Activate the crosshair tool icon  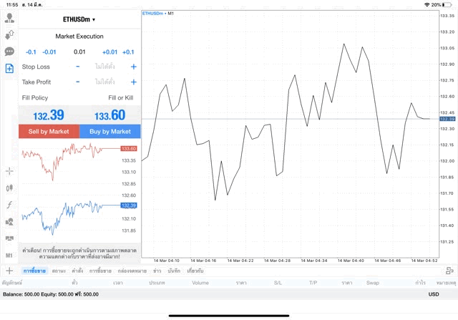click(x=9, y=171)
